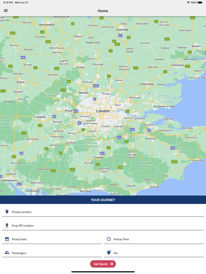Tap Northampton on the map
Image resolution: width=206 pixels, height=274 pixels.
point(47,25)
